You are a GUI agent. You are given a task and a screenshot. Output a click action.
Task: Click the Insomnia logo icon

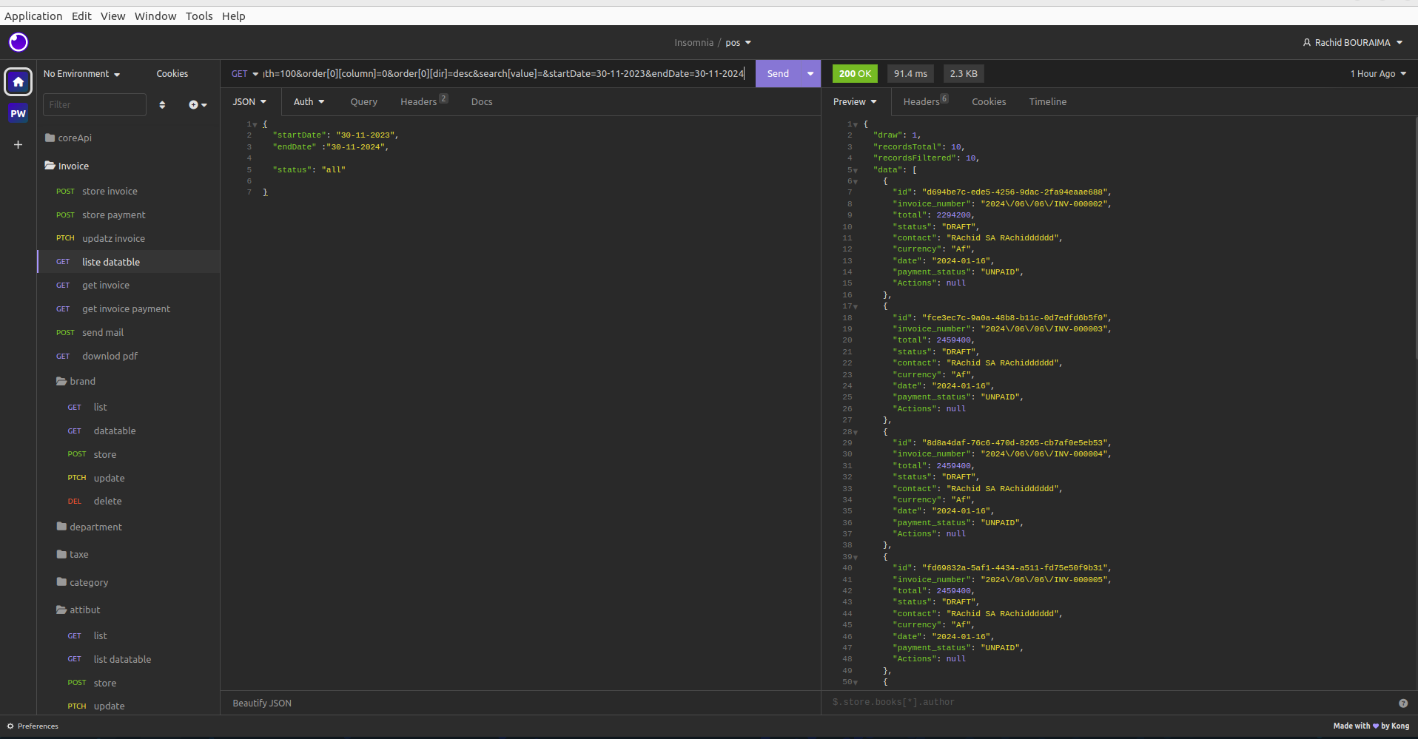click(x=19, y=42)
